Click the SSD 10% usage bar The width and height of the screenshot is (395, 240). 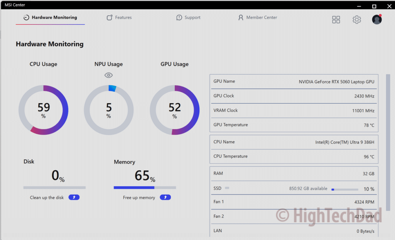(344, 189)
